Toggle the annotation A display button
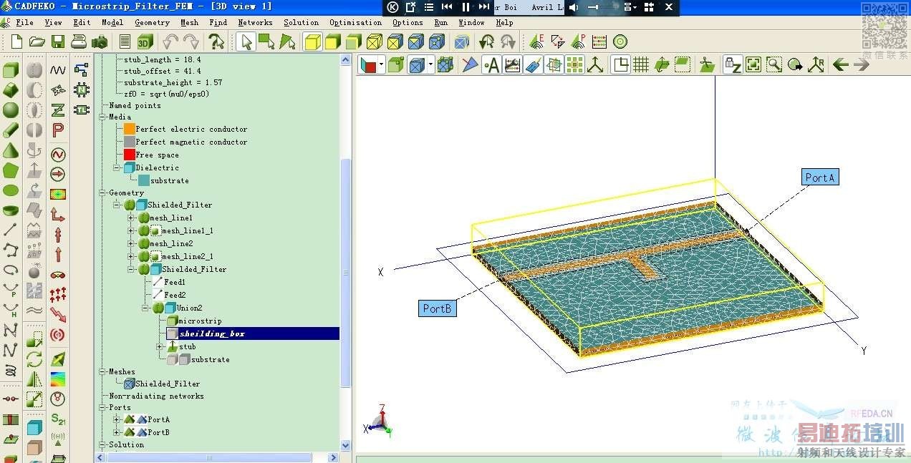Viewport: 911px width, 463px height. pyautogui.click(x=491, y=65)
